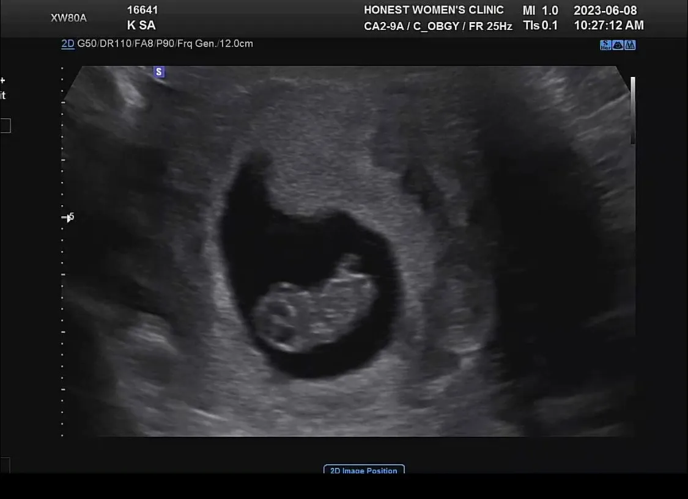Viewport: 688px width, 499px height.
Task: Click the XW80A system model label
Action: click(x=68, y=18)
